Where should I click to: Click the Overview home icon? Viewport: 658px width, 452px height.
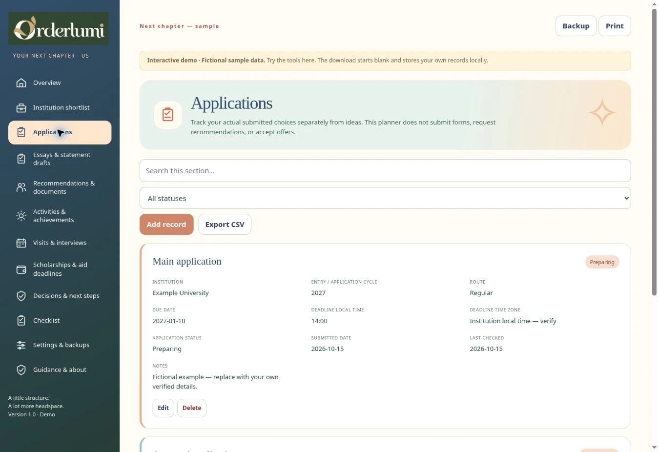click(x=21, y=83)
